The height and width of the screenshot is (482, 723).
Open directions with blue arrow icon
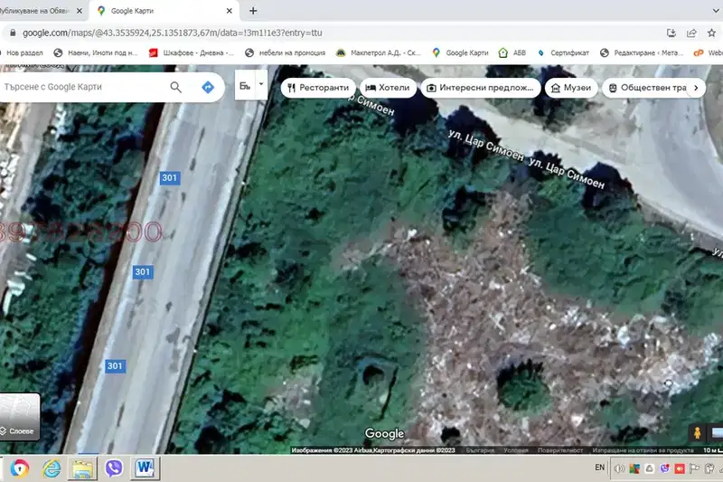pos(208,87)
